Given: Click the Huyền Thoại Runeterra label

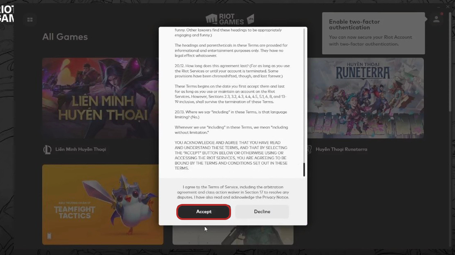Looking at the screenshot, I should (x=341, y=149).
